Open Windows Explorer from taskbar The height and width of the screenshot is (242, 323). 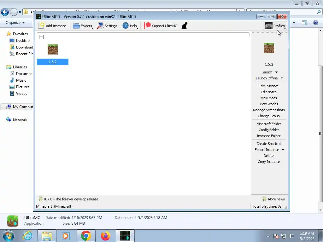(47, 236)
